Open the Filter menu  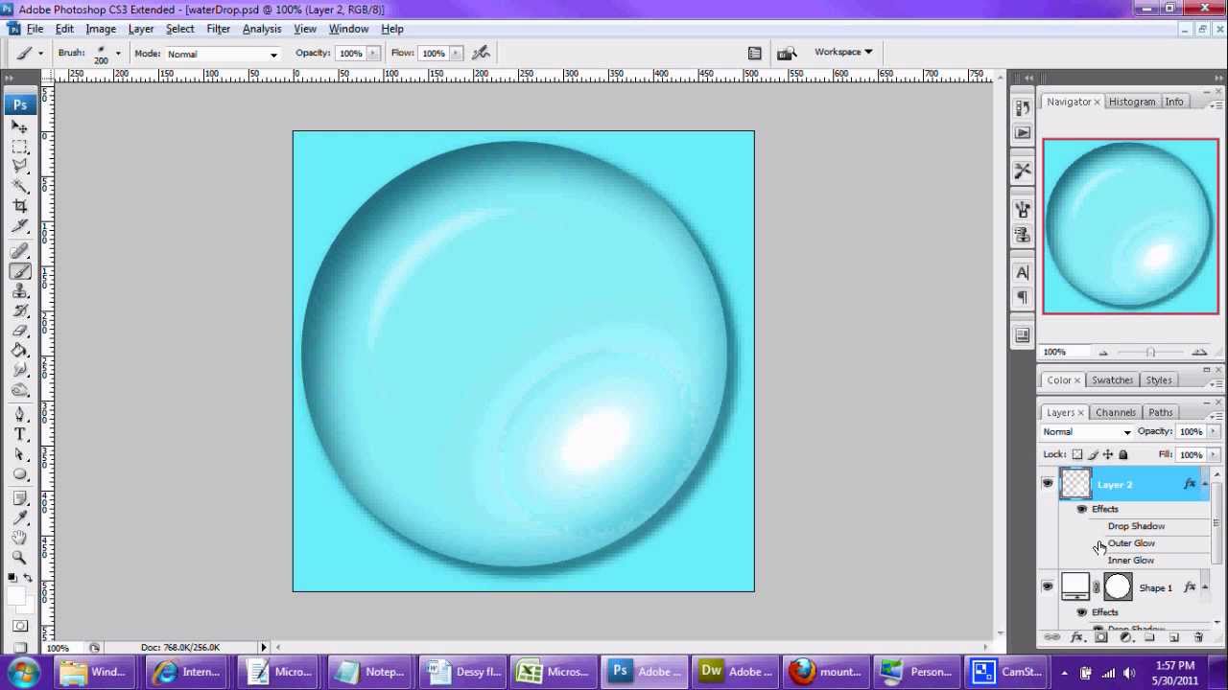218,29
